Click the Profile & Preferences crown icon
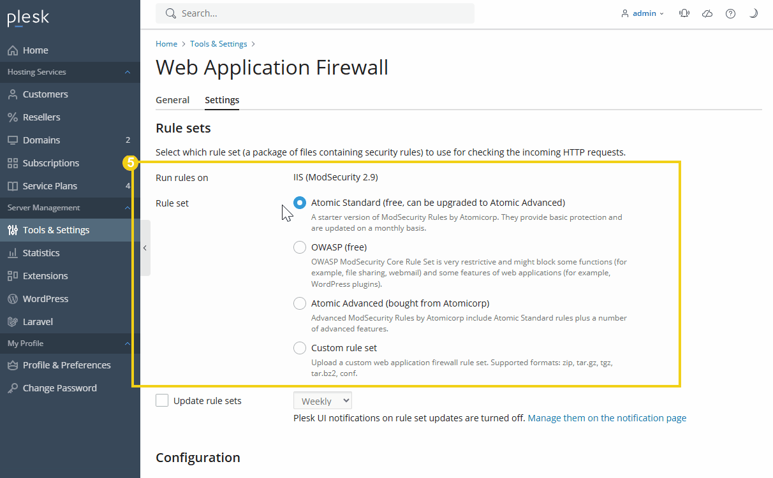Image resolution: width=773 pixels, height=478 pixels. point(12,365)
